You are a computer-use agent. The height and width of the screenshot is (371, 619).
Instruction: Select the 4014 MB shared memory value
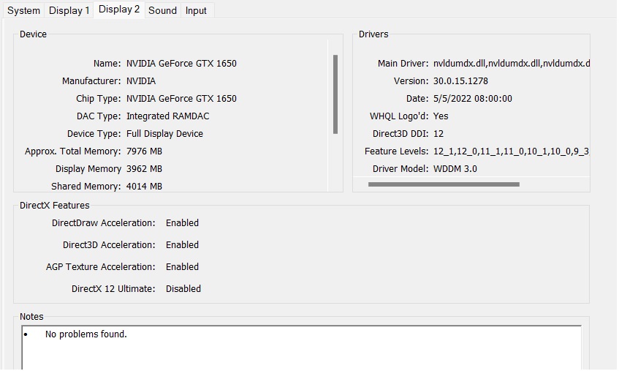144,186
